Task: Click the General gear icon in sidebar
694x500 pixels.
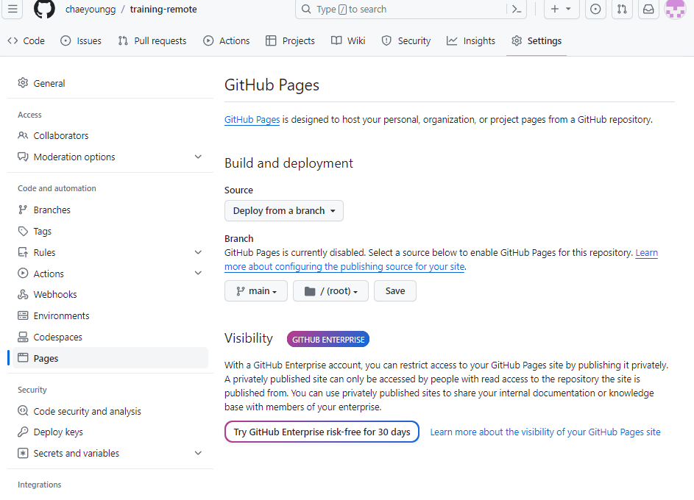Action: [x=23, y=82]
